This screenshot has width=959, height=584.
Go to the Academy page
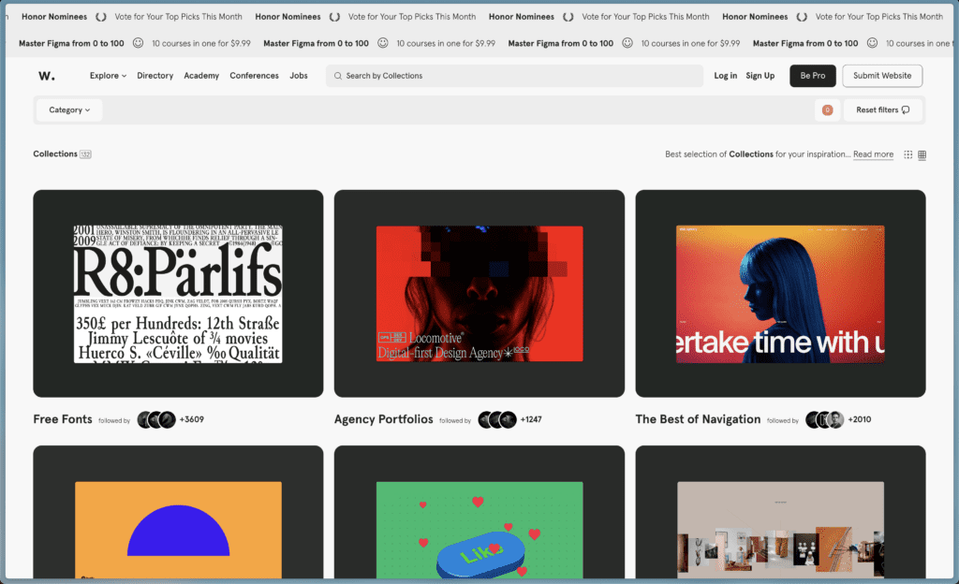[201, 76]
